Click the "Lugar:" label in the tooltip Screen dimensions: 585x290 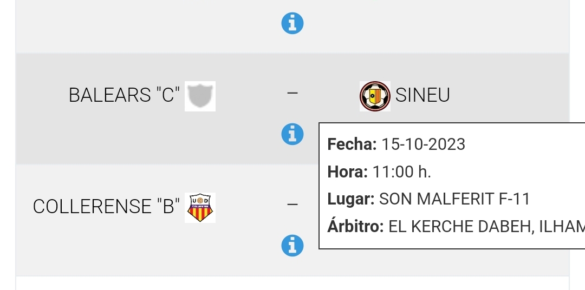(x=351, y=199)
